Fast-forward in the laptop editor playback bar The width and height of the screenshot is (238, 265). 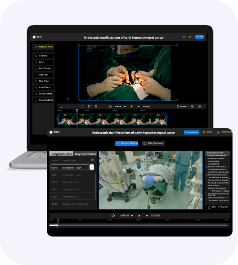pos(139,106)
